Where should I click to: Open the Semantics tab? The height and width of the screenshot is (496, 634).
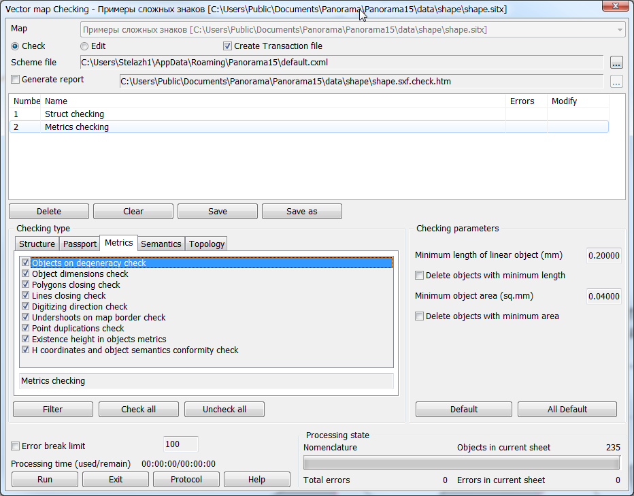161,244
